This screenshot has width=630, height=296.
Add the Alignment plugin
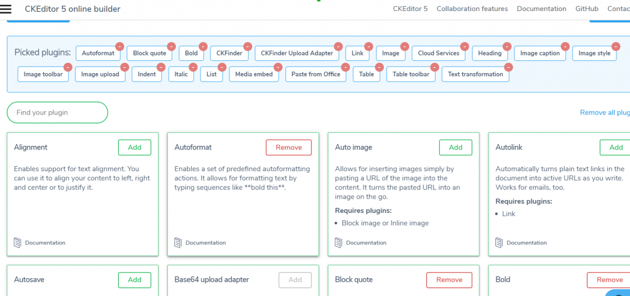point(135,148)
